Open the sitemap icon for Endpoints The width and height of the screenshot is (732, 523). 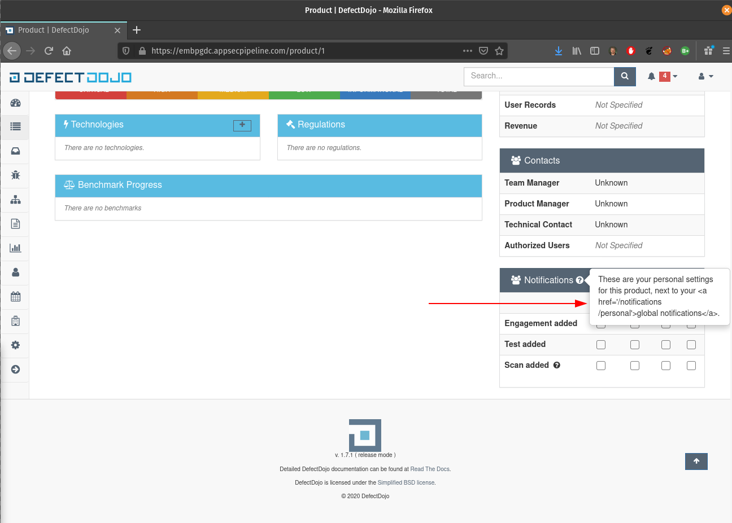point(15,200)
